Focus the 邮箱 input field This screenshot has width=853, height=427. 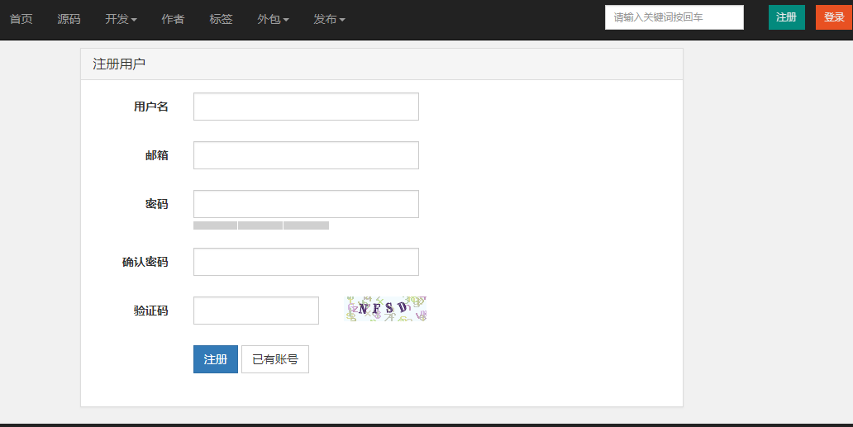tap(307, 155)
